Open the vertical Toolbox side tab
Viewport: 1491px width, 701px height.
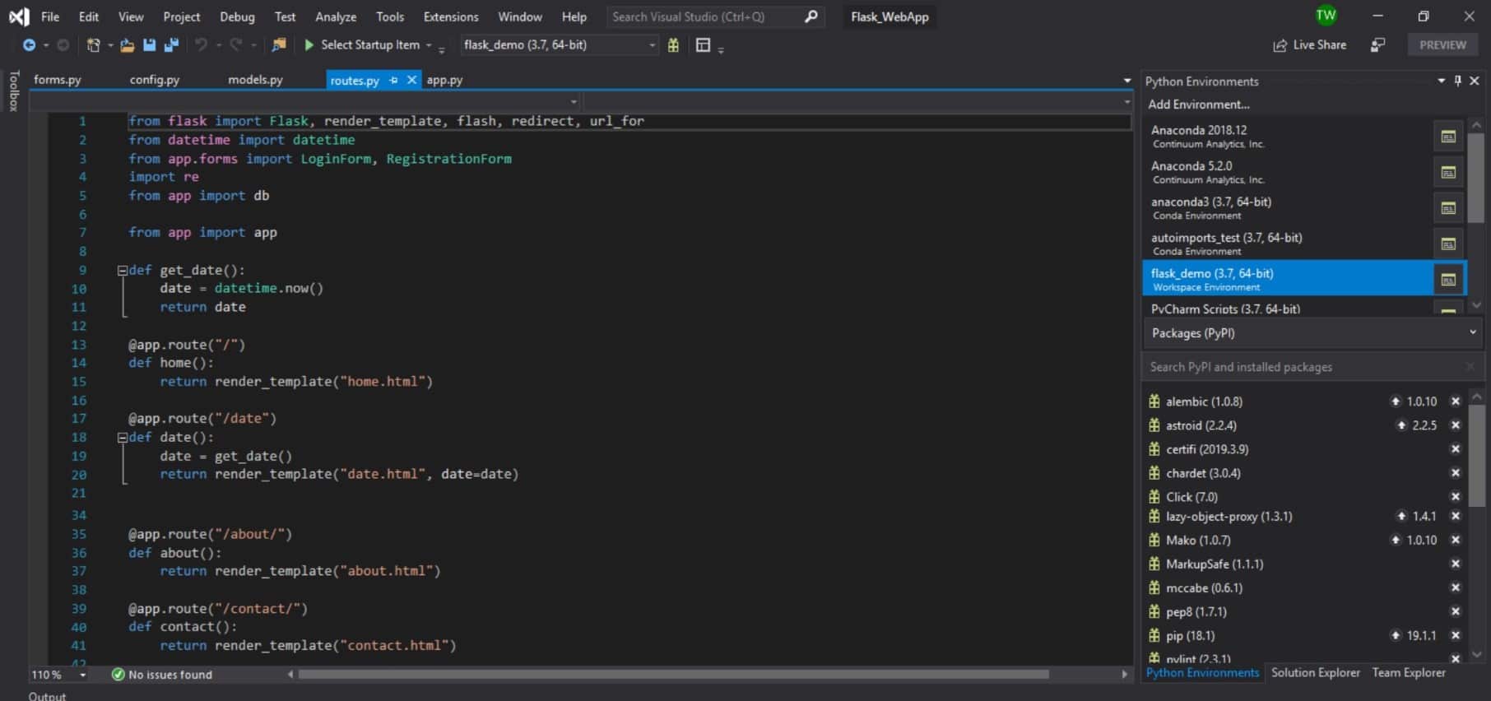tap(13, 91)
